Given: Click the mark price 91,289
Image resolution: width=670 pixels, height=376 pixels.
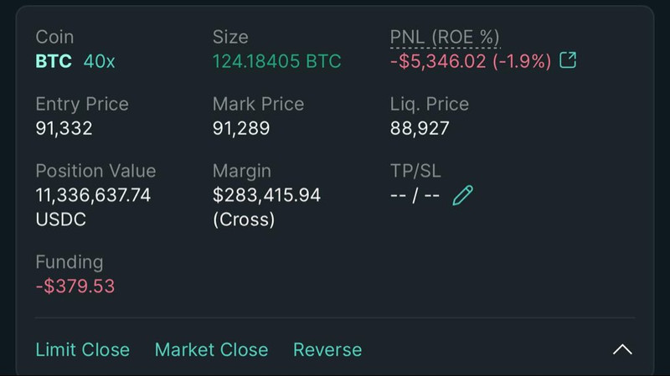Looking at the screenshot, I should point(241,128).
